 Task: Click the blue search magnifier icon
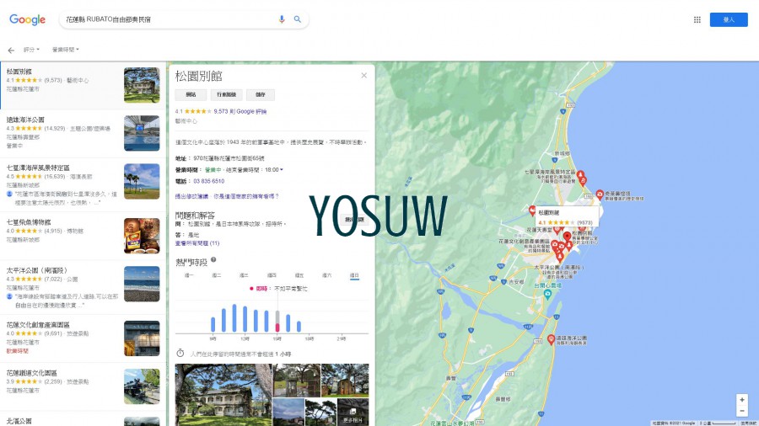[298, 19]
